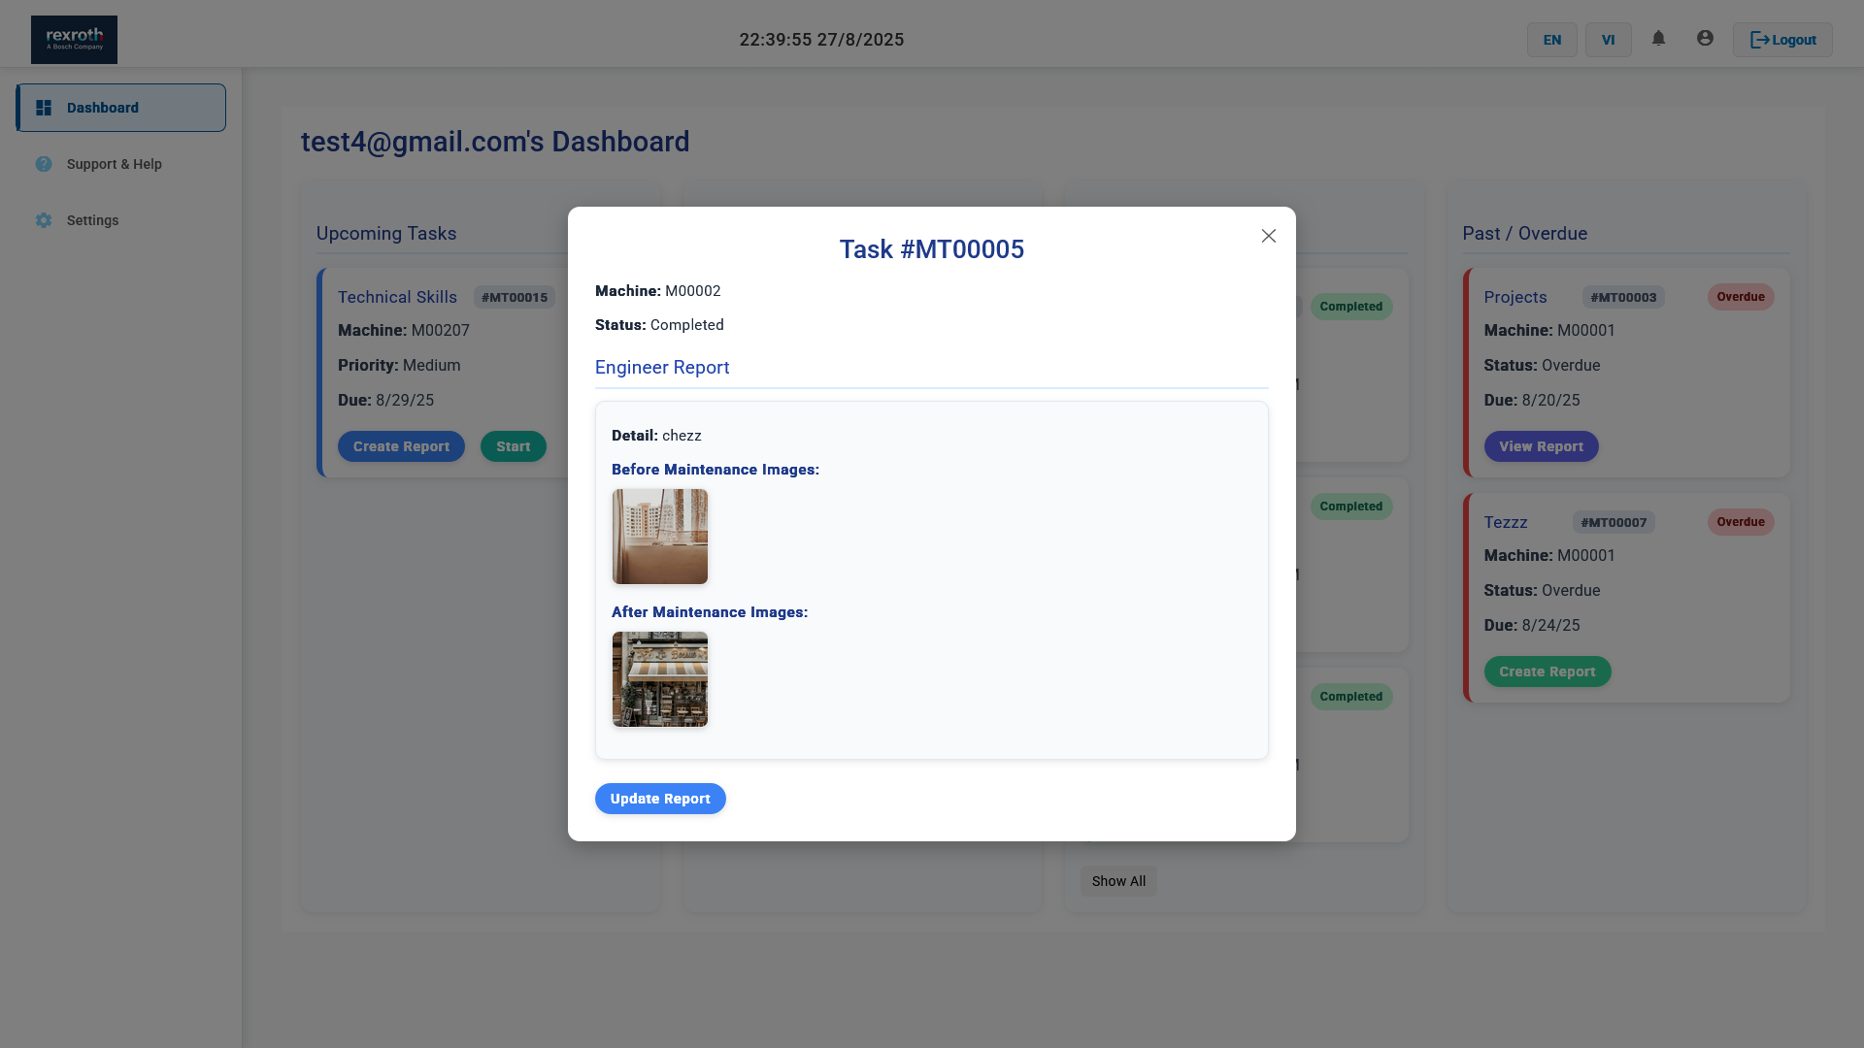The image size is (1864, 1048).
Task: Switch language to VI
Action: pos(1608,40)
